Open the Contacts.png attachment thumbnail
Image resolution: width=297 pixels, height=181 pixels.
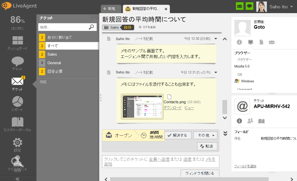(142, 106)
